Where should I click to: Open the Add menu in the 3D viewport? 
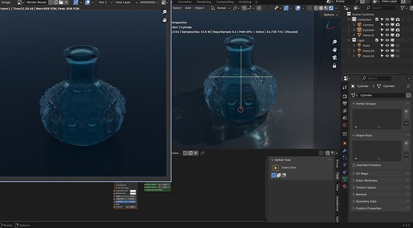188,8
